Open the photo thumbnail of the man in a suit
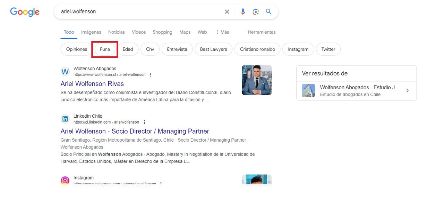 pyautogui.click(x=257, y=80)
